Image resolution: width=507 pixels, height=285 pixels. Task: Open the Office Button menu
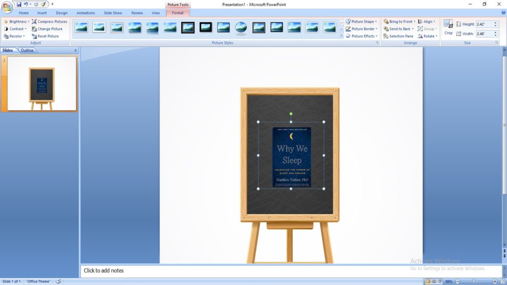pos(7,7)
